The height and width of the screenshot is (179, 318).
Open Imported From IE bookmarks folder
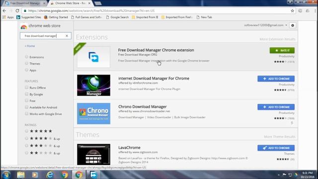click(145, 17)
